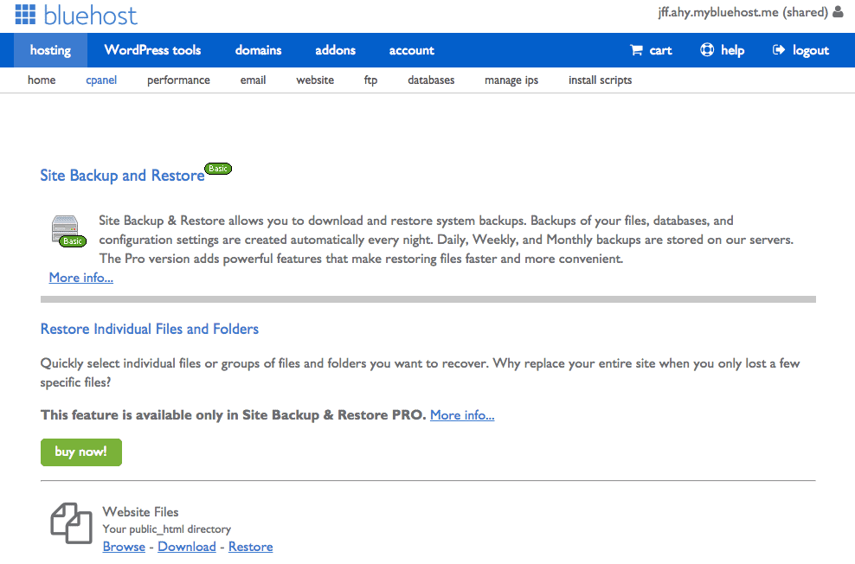Open the WordPress tools tab
The width and height of the screenshot is (855, 564).
pyautogui.click(x=152, y=50)
